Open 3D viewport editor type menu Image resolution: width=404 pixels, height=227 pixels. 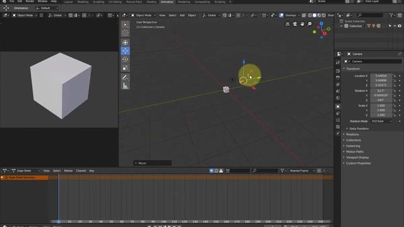[x=125, y=15]
